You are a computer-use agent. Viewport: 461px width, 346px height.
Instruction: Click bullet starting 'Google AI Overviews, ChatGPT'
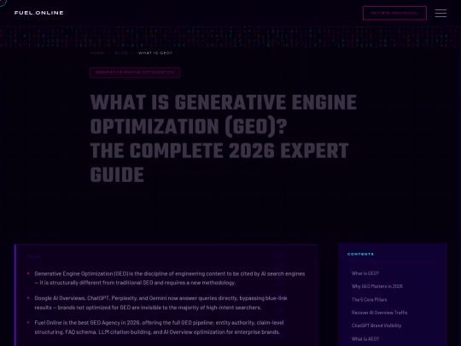click(x=160, y=302)
